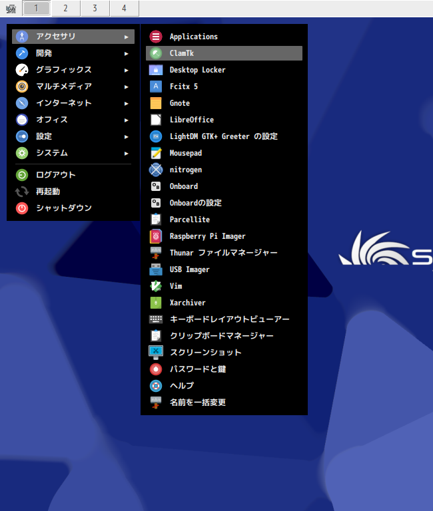Select the USB Imager label text
Viewport: 433px width, 511px height.
coord(190,269)
